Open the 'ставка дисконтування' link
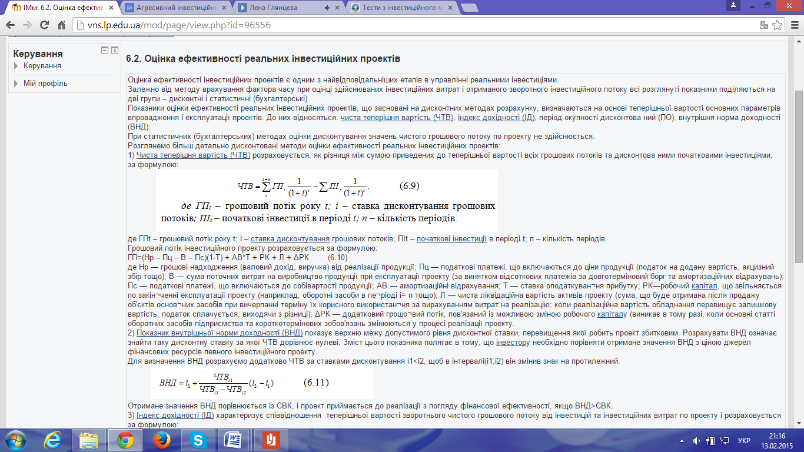The width and height of the screenshot is (804, 452). coord(290,238)
